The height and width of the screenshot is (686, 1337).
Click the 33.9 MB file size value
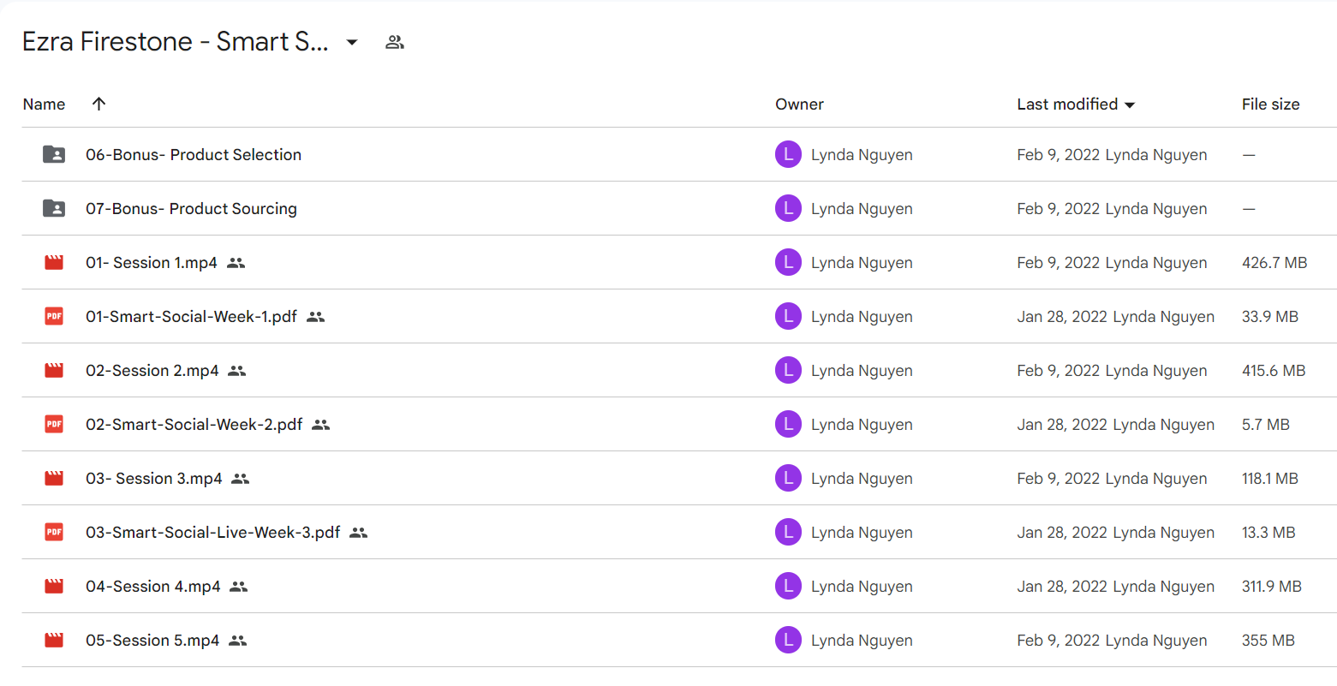pyautogui.click(x=1270, y=317)
